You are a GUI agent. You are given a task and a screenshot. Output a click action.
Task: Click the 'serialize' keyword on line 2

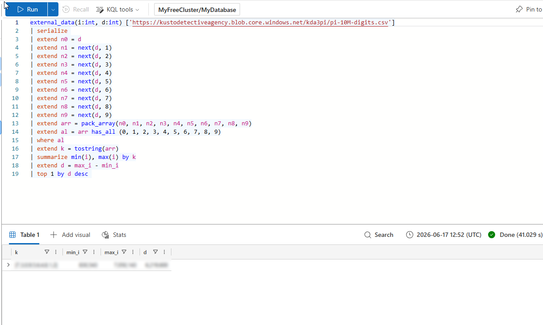[52, 31]
